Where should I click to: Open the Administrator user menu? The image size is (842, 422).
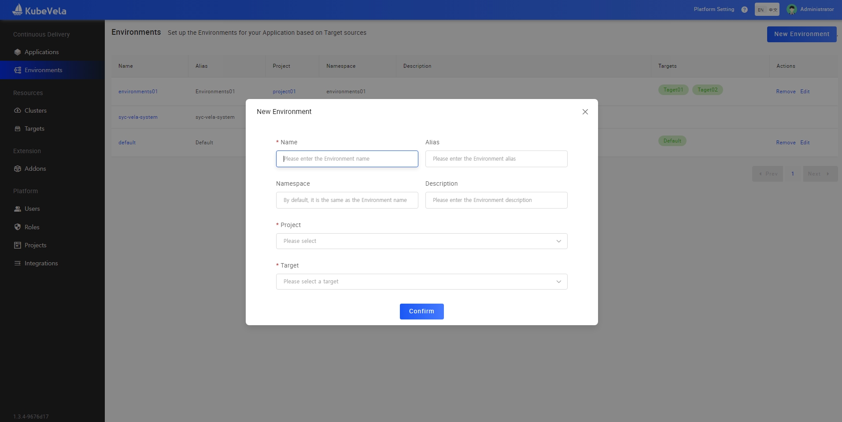[810, 9]
